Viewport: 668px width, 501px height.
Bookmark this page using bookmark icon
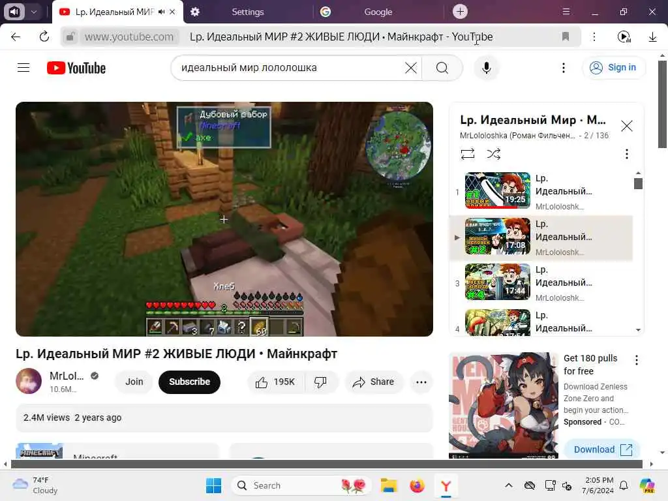pyautogui.click(x=566, y=37)
